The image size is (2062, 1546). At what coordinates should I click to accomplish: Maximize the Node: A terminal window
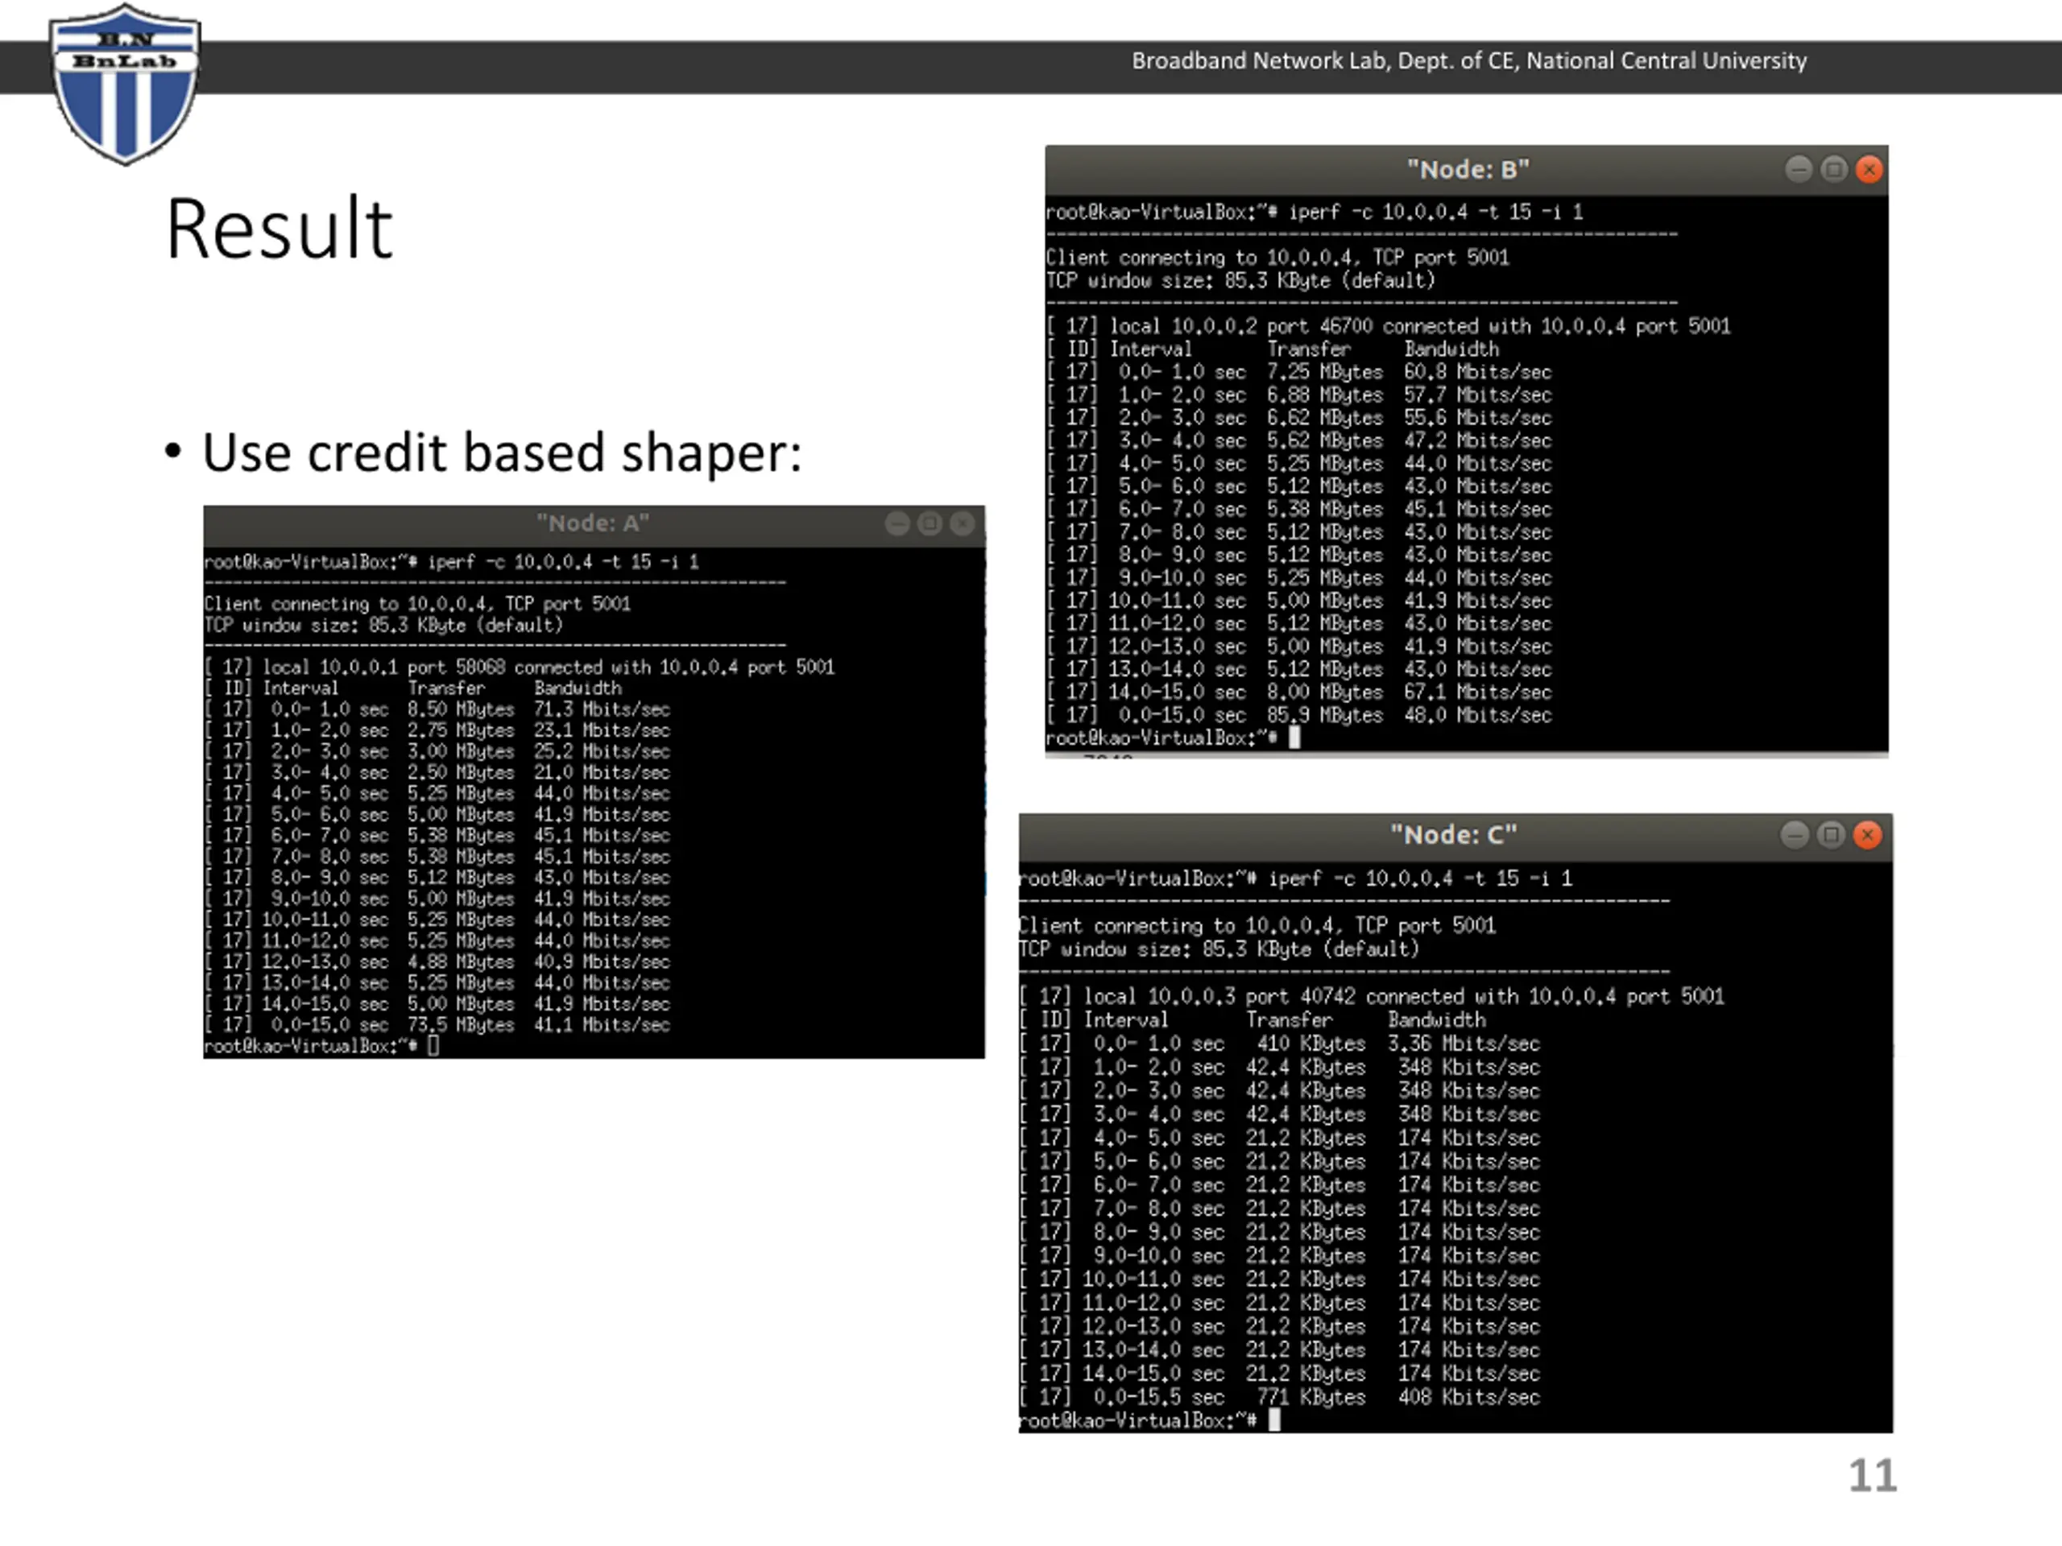(x=930, y=523)
